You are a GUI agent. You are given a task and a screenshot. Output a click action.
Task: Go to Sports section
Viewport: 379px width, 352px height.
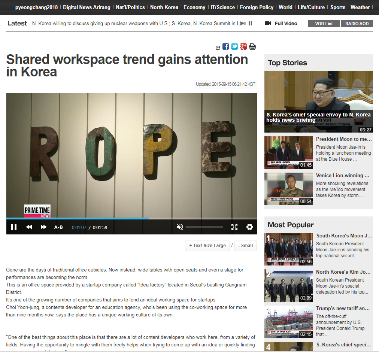(x=338, y=7)
